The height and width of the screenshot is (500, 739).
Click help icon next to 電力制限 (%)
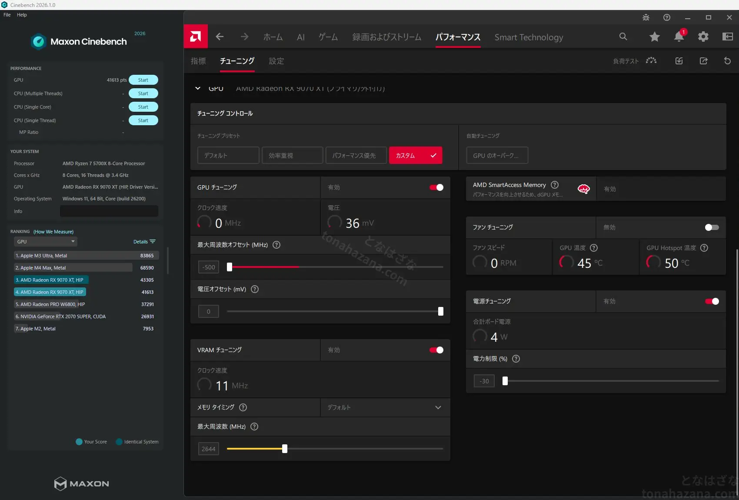click(516, 359)
